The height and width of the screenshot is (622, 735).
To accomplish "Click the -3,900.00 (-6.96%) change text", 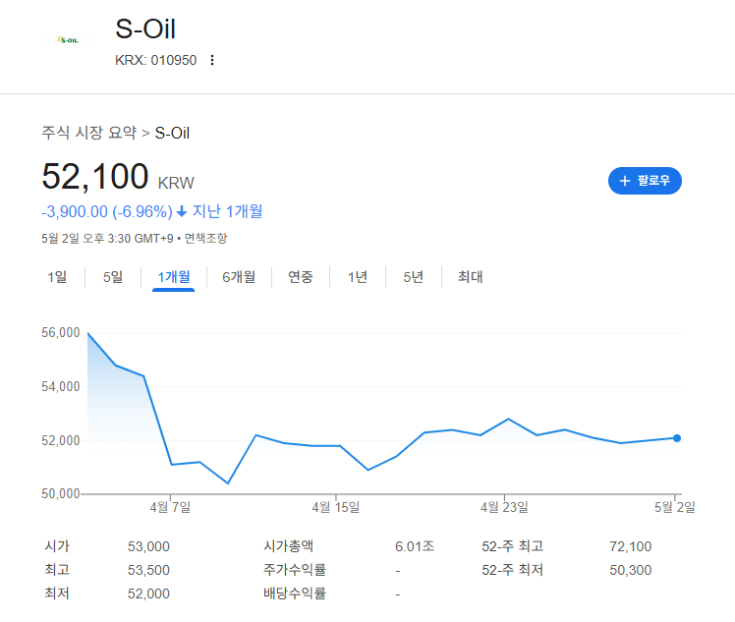I will coord(107,212).
